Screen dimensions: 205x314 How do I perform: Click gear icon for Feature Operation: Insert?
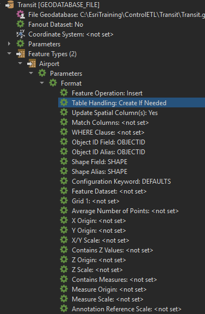click(64, 93)
